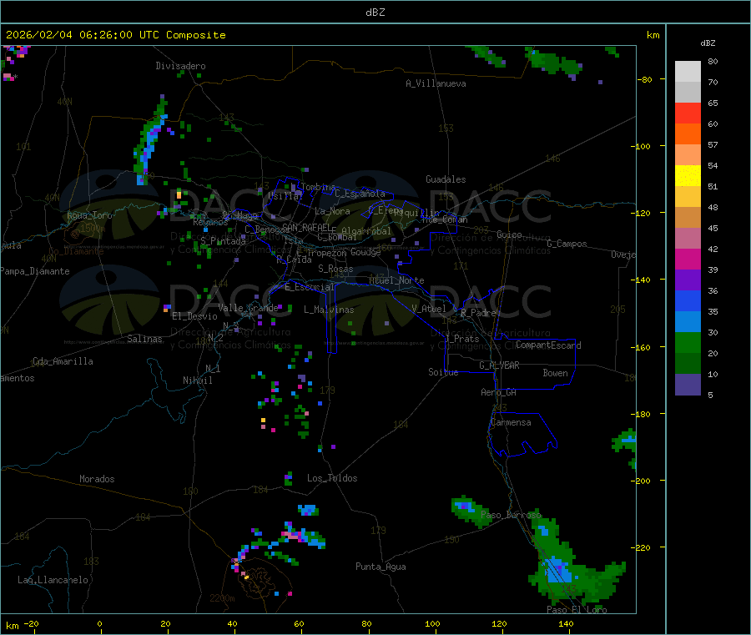Click the 'Pampa_Diamante' map label
Viewport: 751px width, 635px height.
tap(34, 271)
